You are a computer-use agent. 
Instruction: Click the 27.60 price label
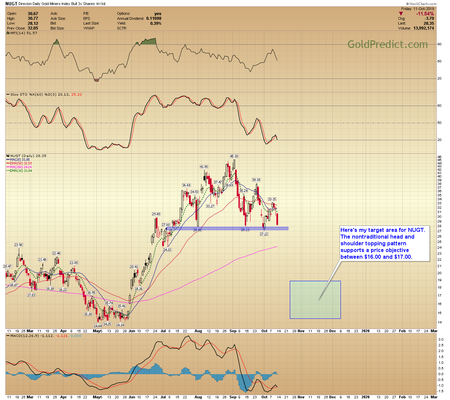point(166,224)
